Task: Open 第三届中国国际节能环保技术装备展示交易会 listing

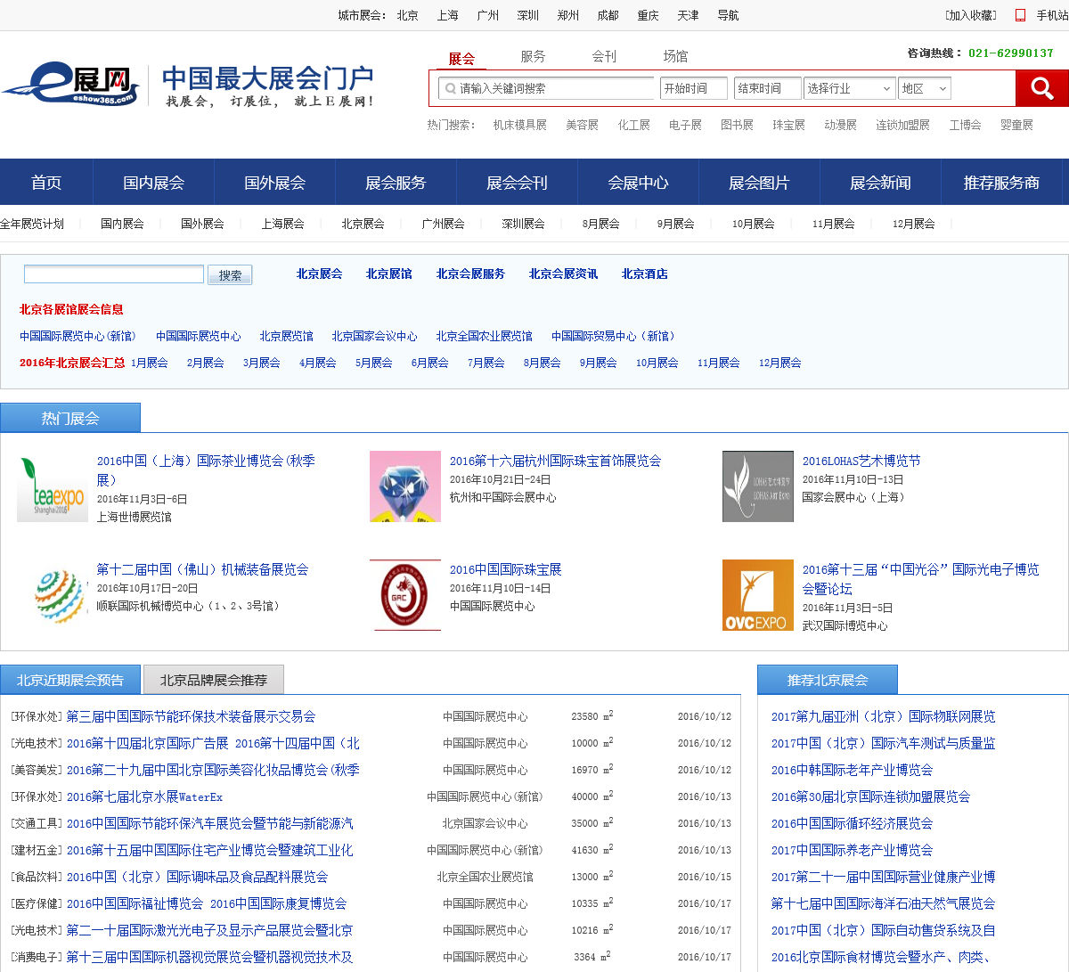Action: (x=192, y=716)
